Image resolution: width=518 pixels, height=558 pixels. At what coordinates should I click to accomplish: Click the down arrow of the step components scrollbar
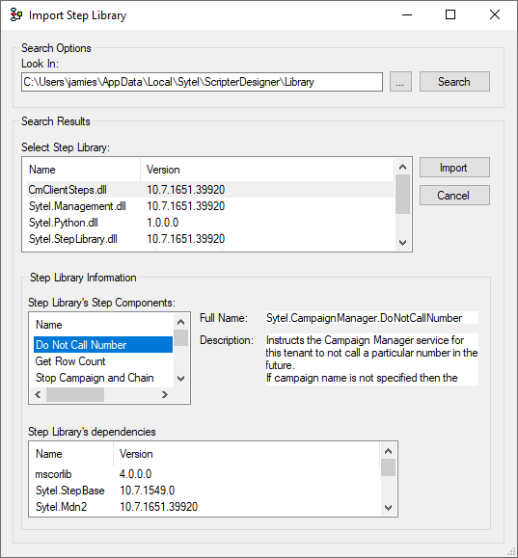pos(181,379)
